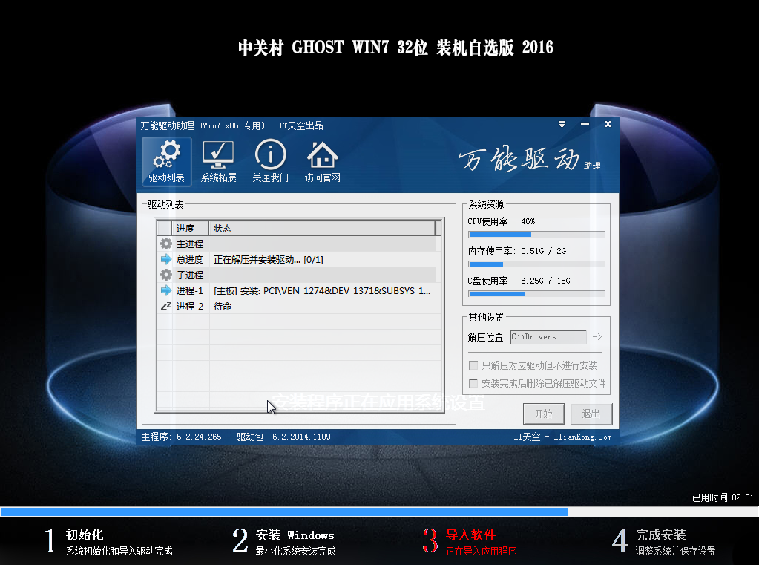
Task: Click the 驱动包: 6.2.2014.1109 status bar text
Action: tap(283, 437)
